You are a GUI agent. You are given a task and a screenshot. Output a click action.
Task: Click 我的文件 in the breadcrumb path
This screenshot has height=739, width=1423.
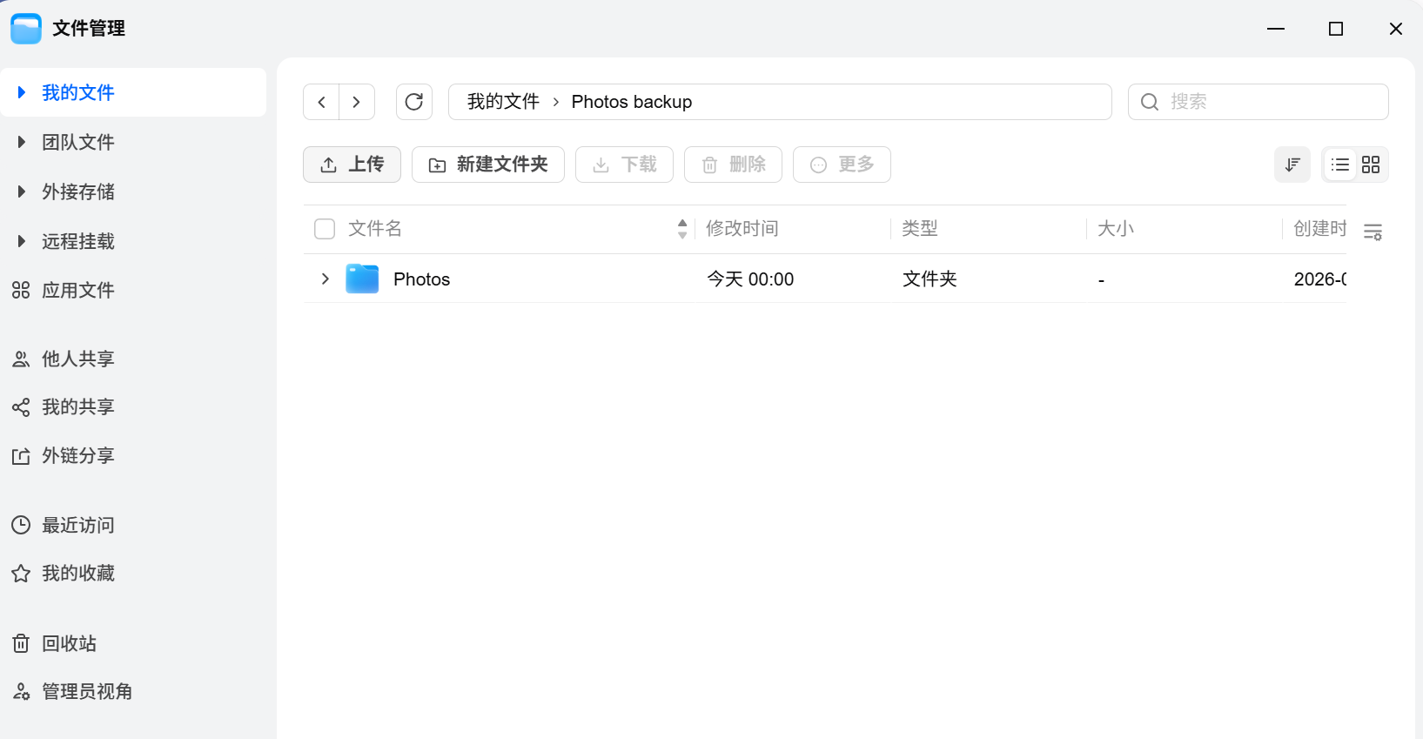click(503, 102)
